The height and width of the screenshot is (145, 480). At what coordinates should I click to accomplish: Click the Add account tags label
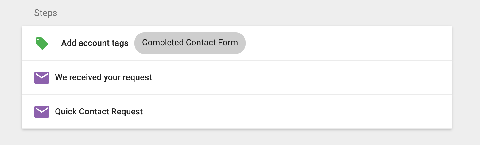pos(95,43)
